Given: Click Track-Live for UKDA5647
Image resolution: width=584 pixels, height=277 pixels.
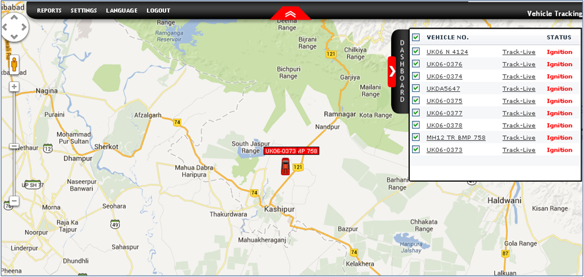Looking at the screenshot, I should tap(519, 89).
